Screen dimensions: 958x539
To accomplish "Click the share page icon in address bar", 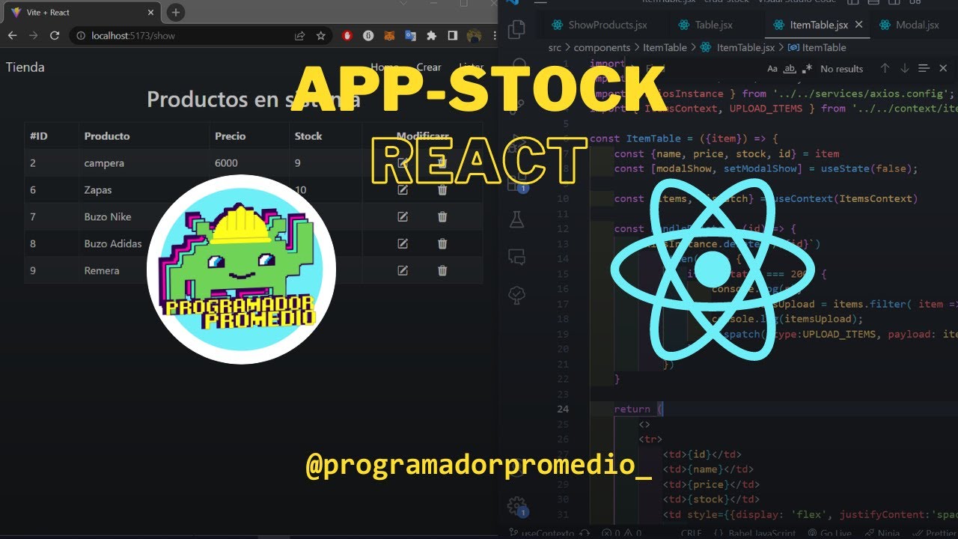I will tap(300, 35).
